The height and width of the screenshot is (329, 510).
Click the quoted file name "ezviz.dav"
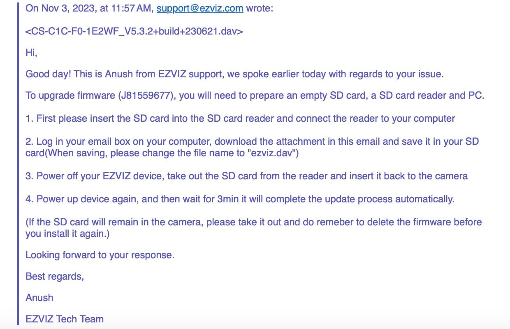[x=269, y=153]
